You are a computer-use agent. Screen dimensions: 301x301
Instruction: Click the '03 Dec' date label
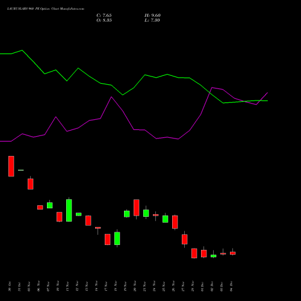[222, 287]
